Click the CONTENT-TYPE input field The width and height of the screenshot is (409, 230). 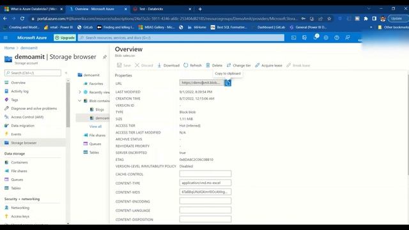point(205,183)
